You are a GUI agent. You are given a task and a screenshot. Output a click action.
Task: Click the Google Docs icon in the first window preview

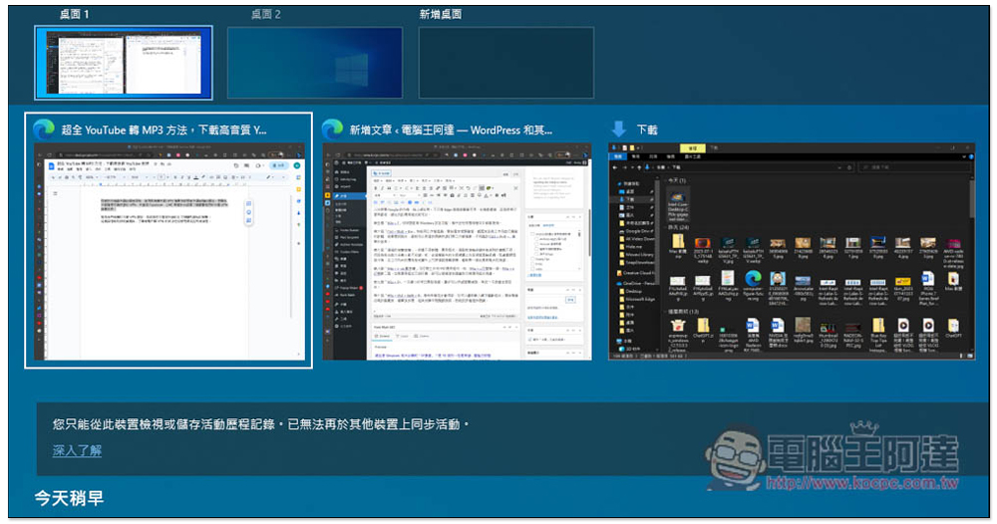pos(52,165)
